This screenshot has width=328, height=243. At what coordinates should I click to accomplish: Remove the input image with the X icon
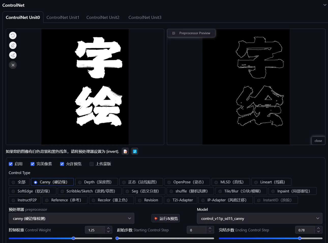click(x=13, y=65)
